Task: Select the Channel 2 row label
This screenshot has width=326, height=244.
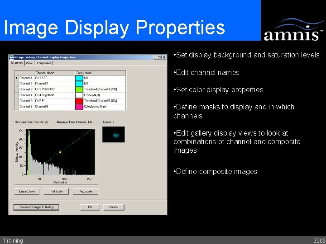Action: [x=26, y=84]
